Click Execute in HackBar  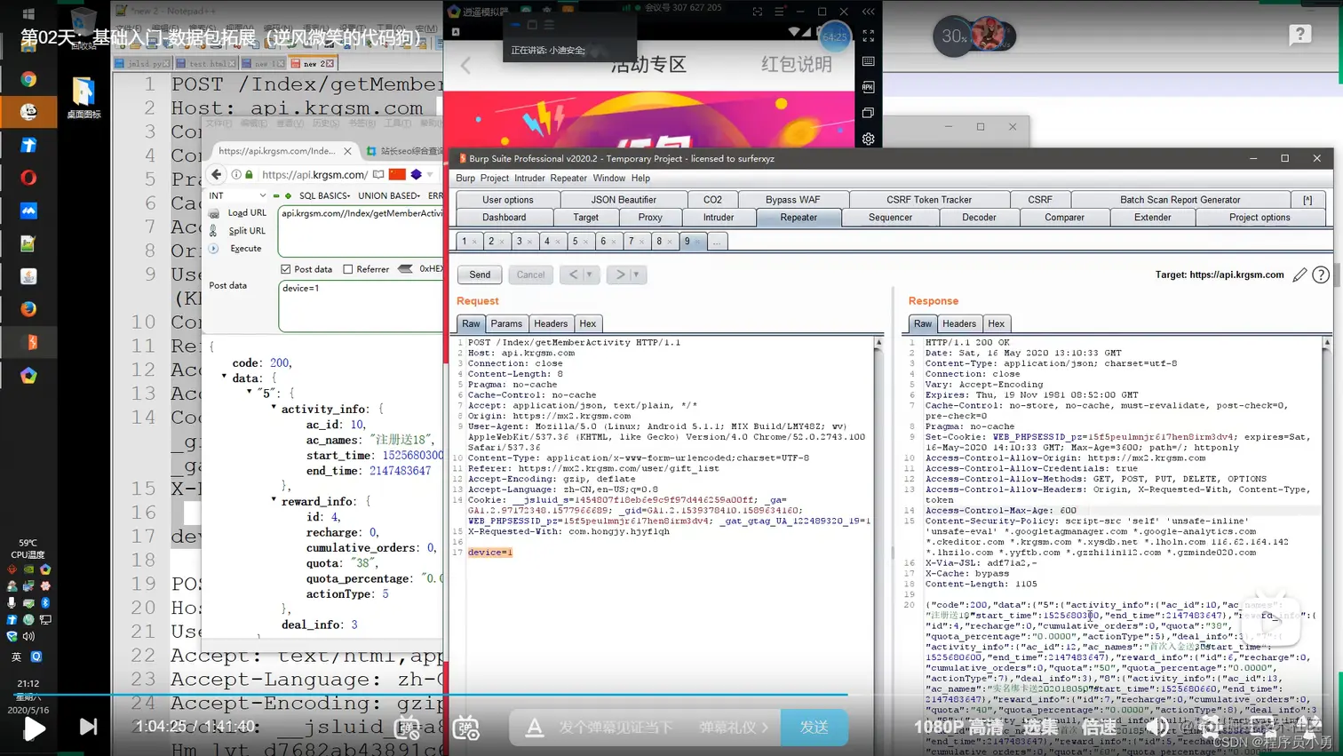(245, 249)
